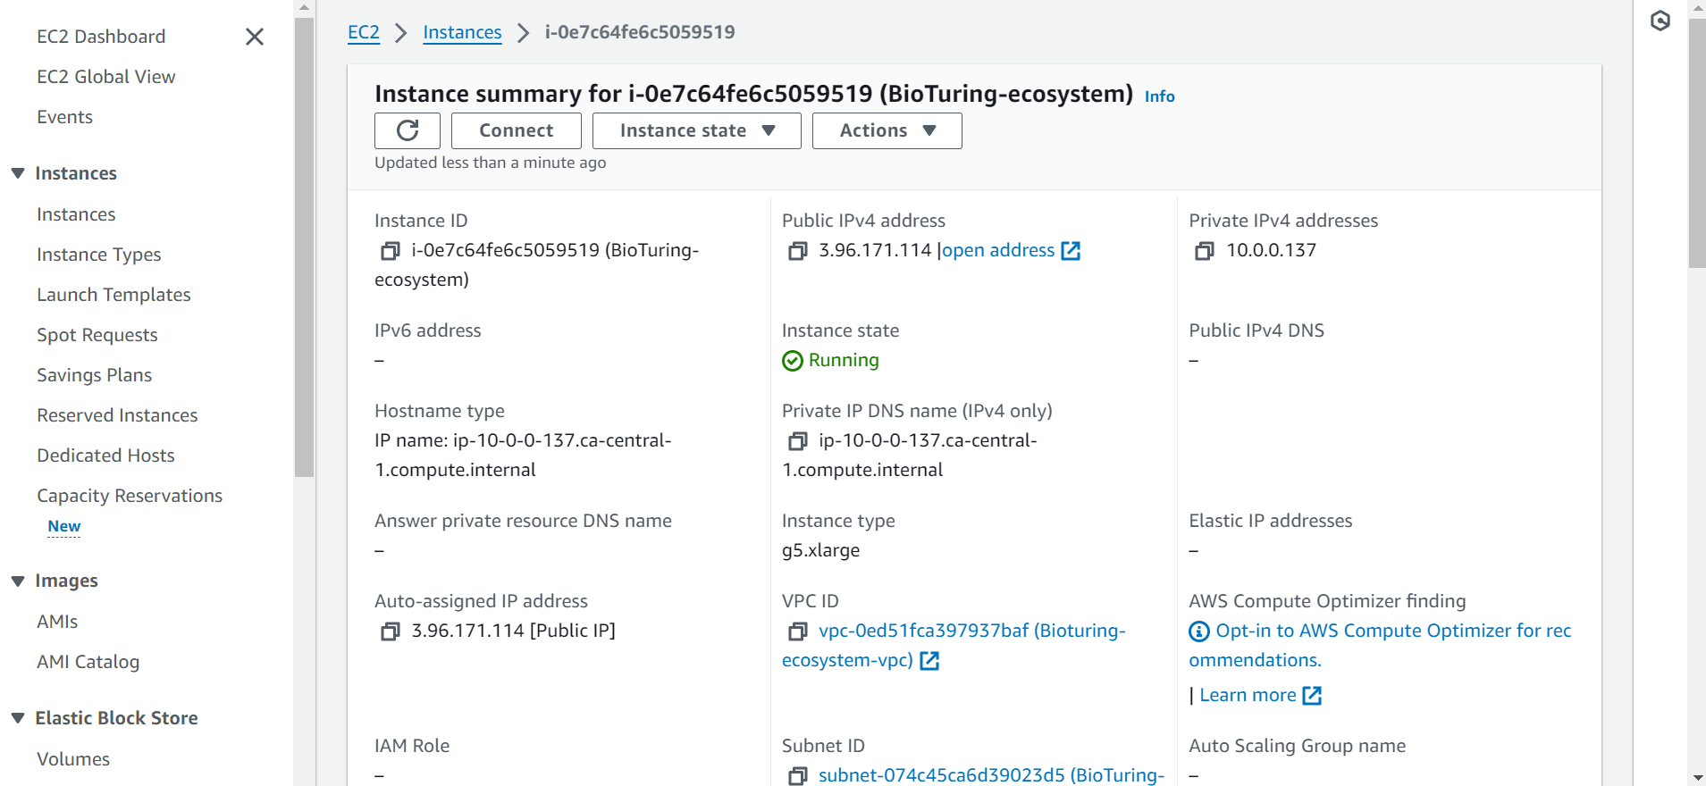Copy the auto-assigned IP address
Screen dimensions: 1706x786
click(x=391, y=631)
